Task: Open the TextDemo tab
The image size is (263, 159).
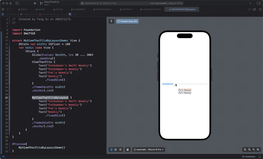Action: click(x=126, y=9)
